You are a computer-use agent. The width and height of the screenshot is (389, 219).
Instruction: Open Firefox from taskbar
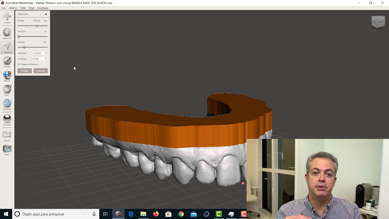click(156, 214)
